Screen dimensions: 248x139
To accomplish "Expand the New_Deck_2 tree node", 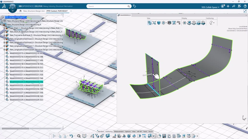I will (x=4, y=32).
